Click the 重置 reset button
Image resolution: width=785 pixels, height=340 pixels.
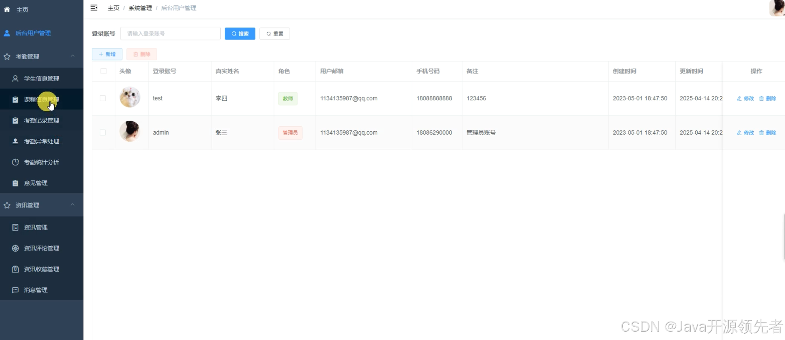pyautogui.click(x=274, y=34)
